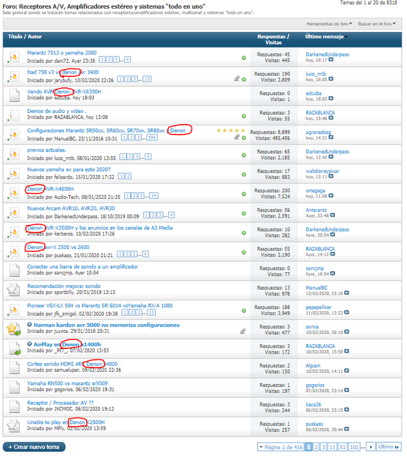The width and height of the screenshot is (407, 456).
Task: Click Crear nuevo tema button
Action: [x=34, y=447]
